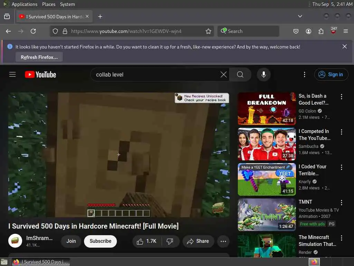Open the System menu
The width and height of the screenshot is (354, 266).
[67, 4]
